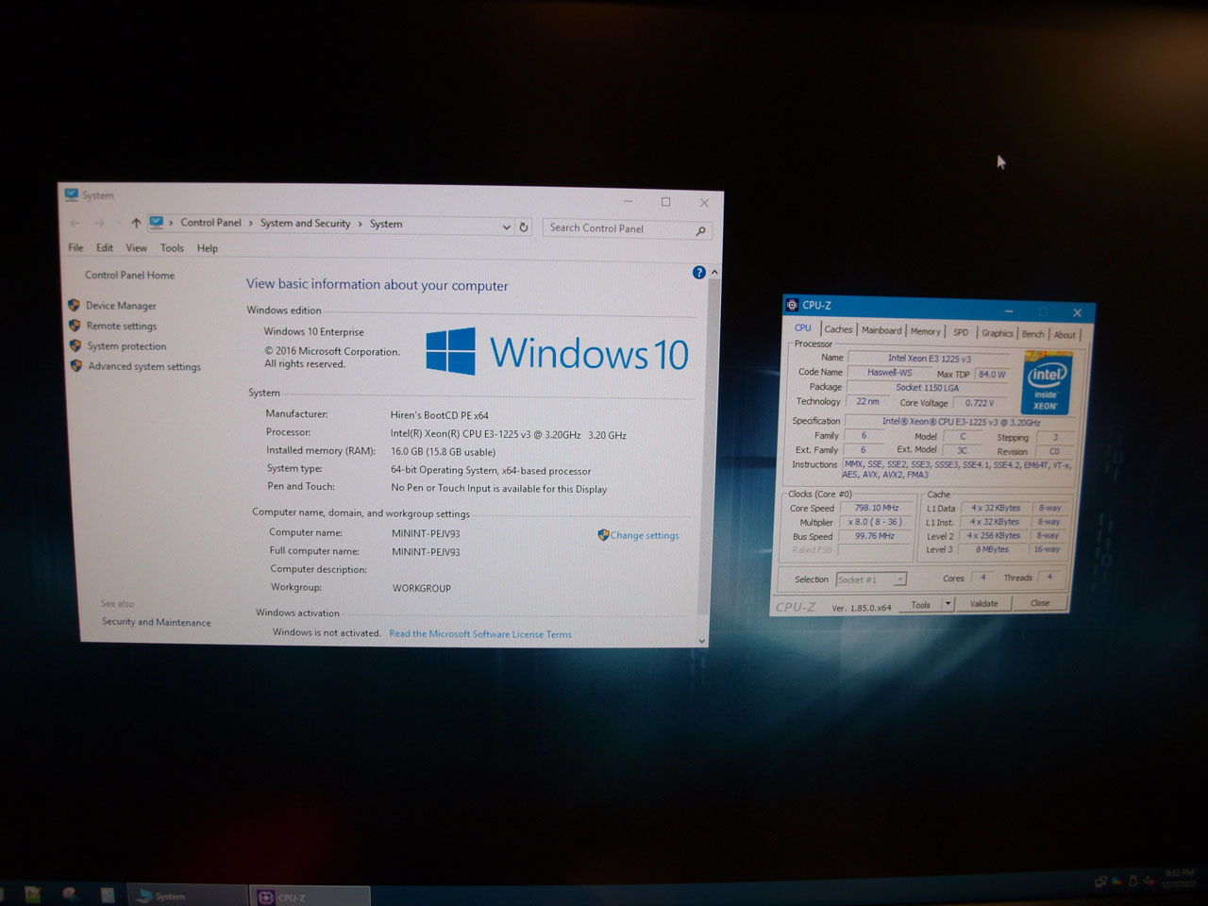
Task: Open the Socket #1 selection dropdown
Action: click(870, 579)
